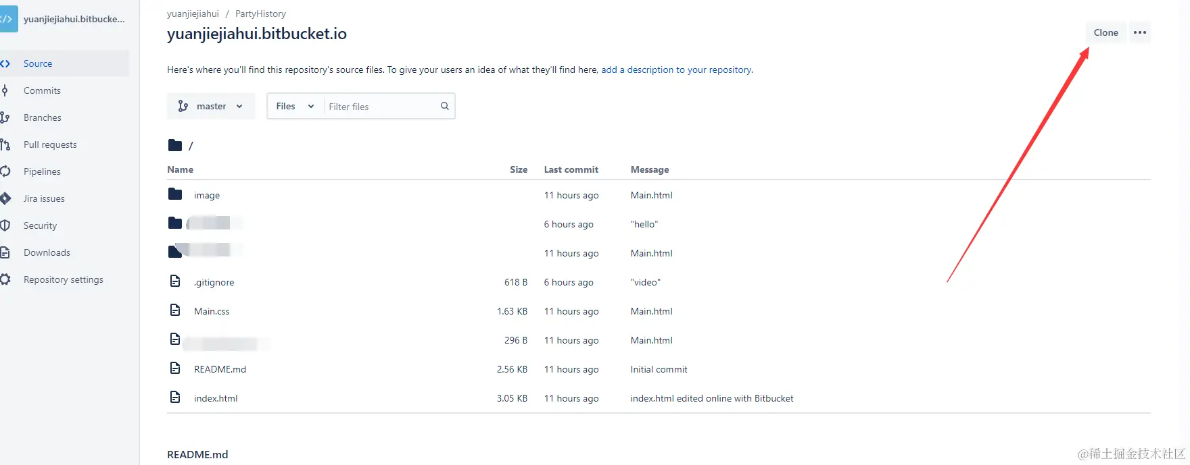This screenshot has width=1190, height=465.
Task: Click the repository code logo icon
Action: pos(7,19)
